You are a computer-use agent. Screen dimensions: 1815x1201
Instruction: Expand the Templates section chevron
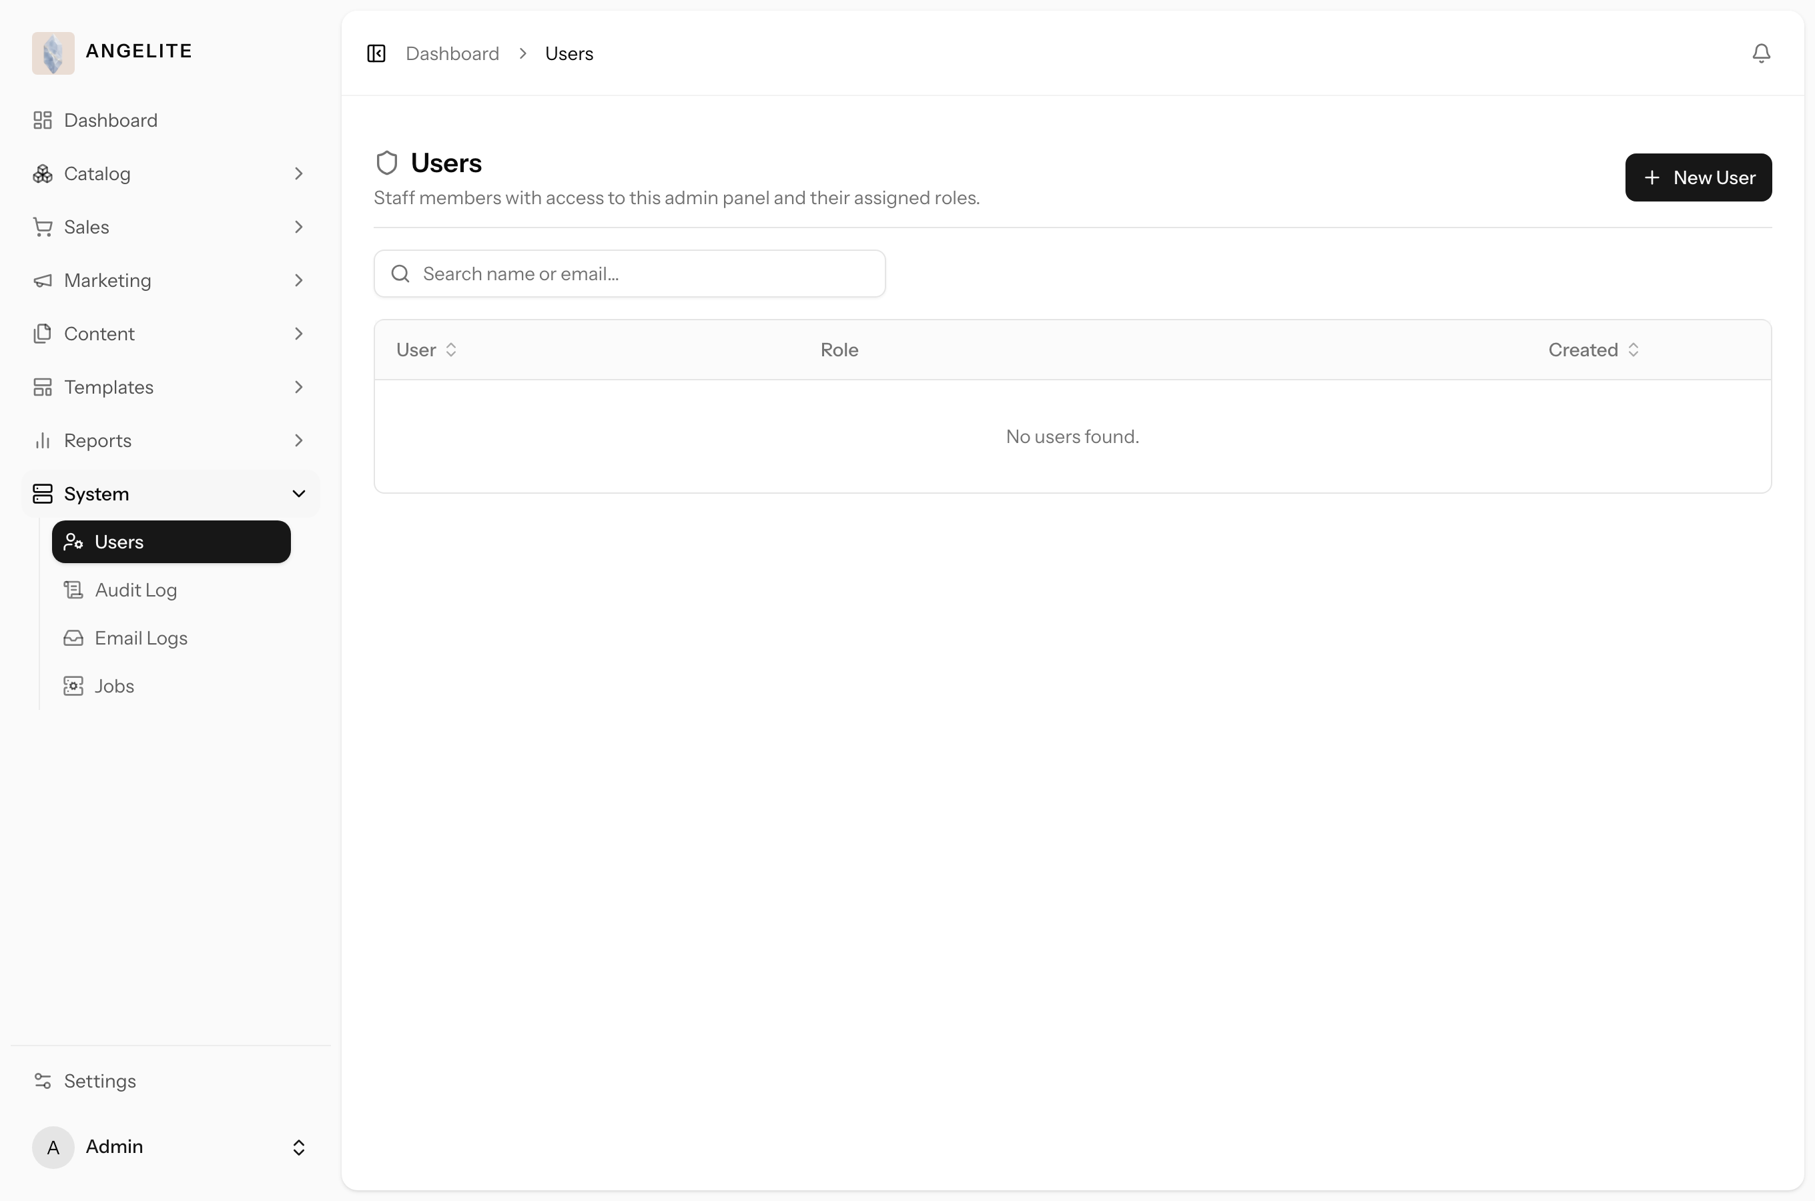(x=299, y=388)
